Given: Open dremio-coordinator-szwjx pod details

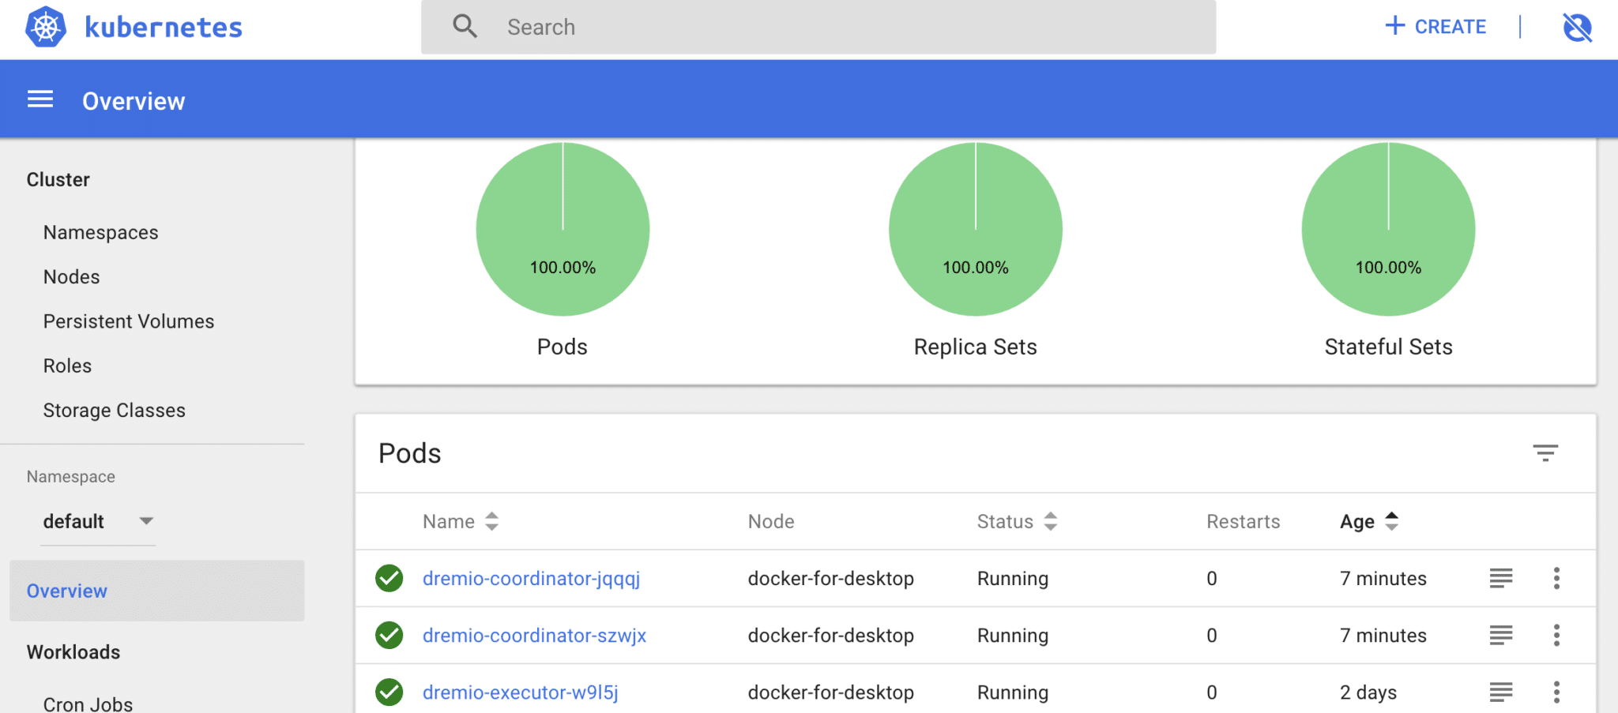Looking at the screenshot, I should click(534, 635).
